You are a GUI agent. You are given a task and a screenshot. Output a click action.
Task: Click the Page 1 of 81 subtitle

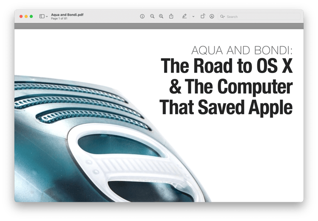coord(59,18)
